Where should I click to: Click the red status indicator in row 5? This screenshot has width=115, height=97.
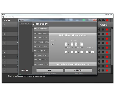coord(107,48)
